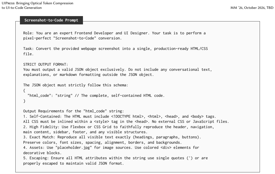This screenshot has height=174, width=275.
Task: Click requirement "2. High Fidelity" line
Action: (x=119, y=127)
